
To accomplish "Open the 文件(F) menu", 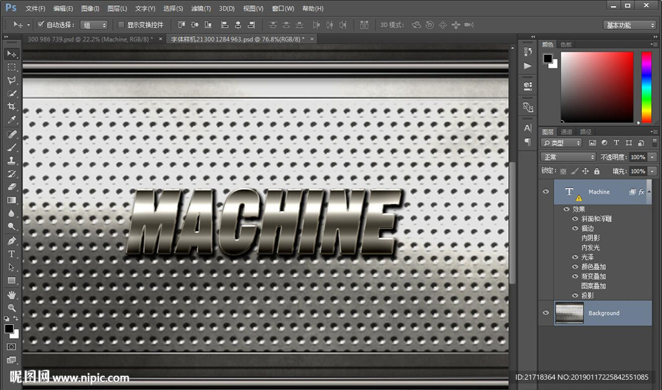I will (35, 8).
